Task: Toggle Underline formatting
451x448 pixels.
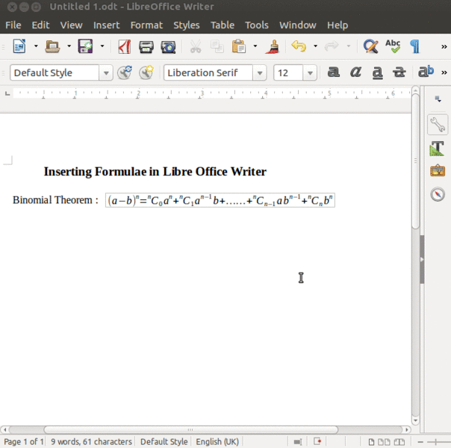Action: click(378, 72)
